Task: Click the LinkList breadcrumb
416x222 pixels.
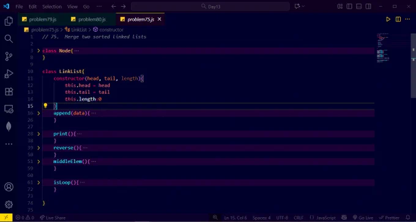Action: point(76,30)
